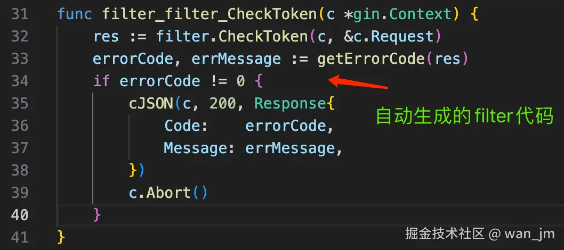Click the pink closing brace on line 40

coord(97,215)
